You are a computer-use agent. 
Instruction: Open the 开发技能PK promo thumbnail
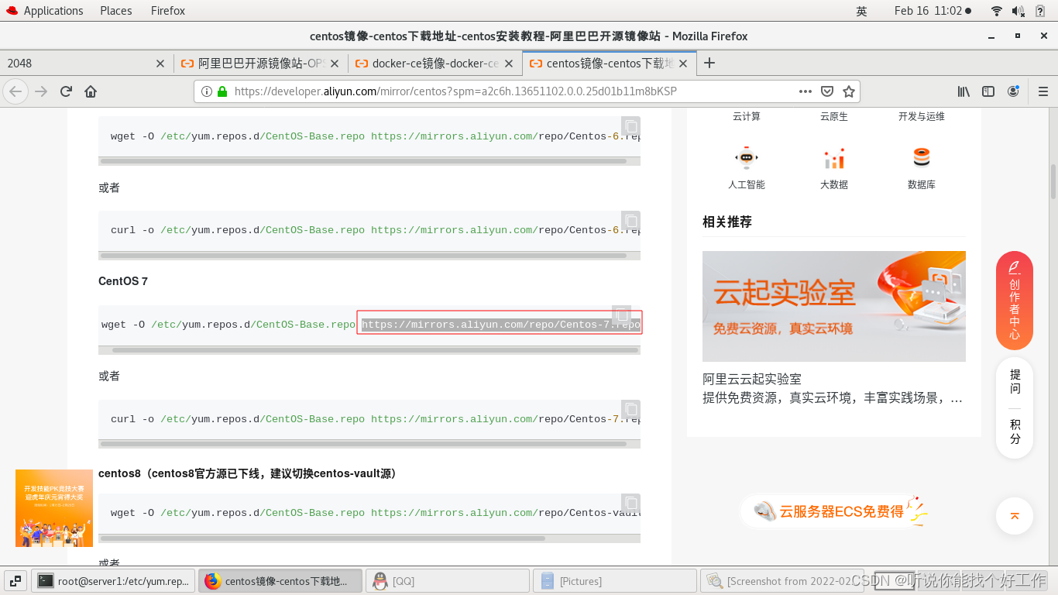pos(54,508)
